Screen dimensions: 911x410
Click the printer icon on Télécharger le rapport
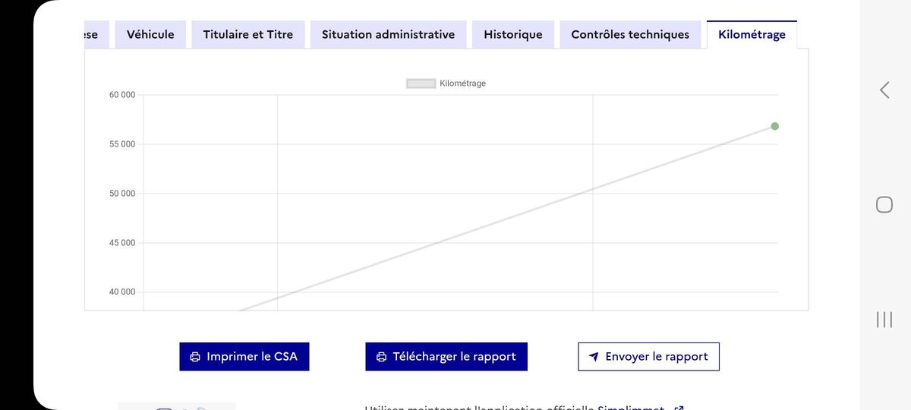pos(382,357)
